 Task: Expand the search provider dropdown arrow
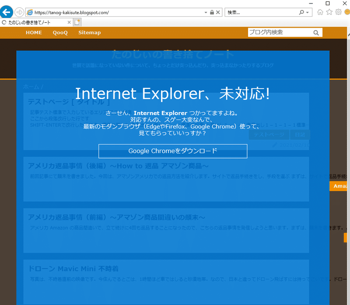pos(308,13)
